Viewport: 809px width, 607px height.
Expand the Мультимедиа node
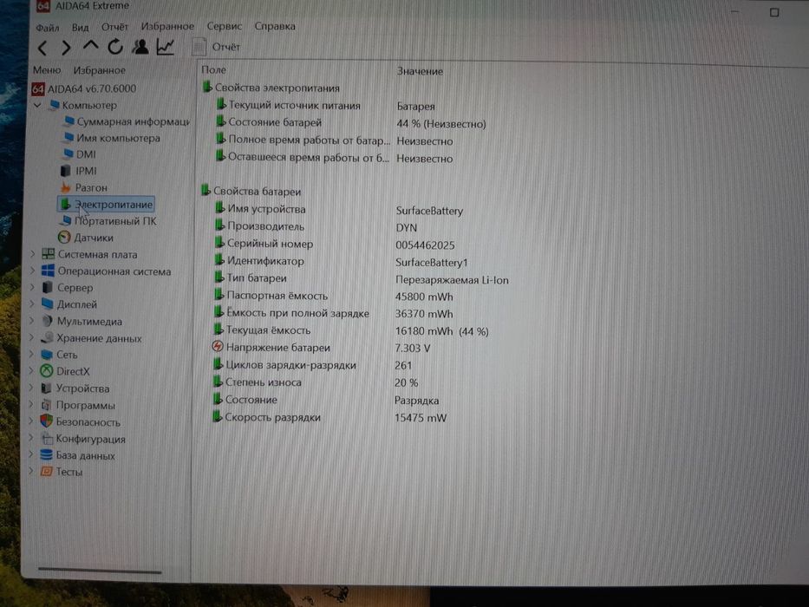(32, 321)
